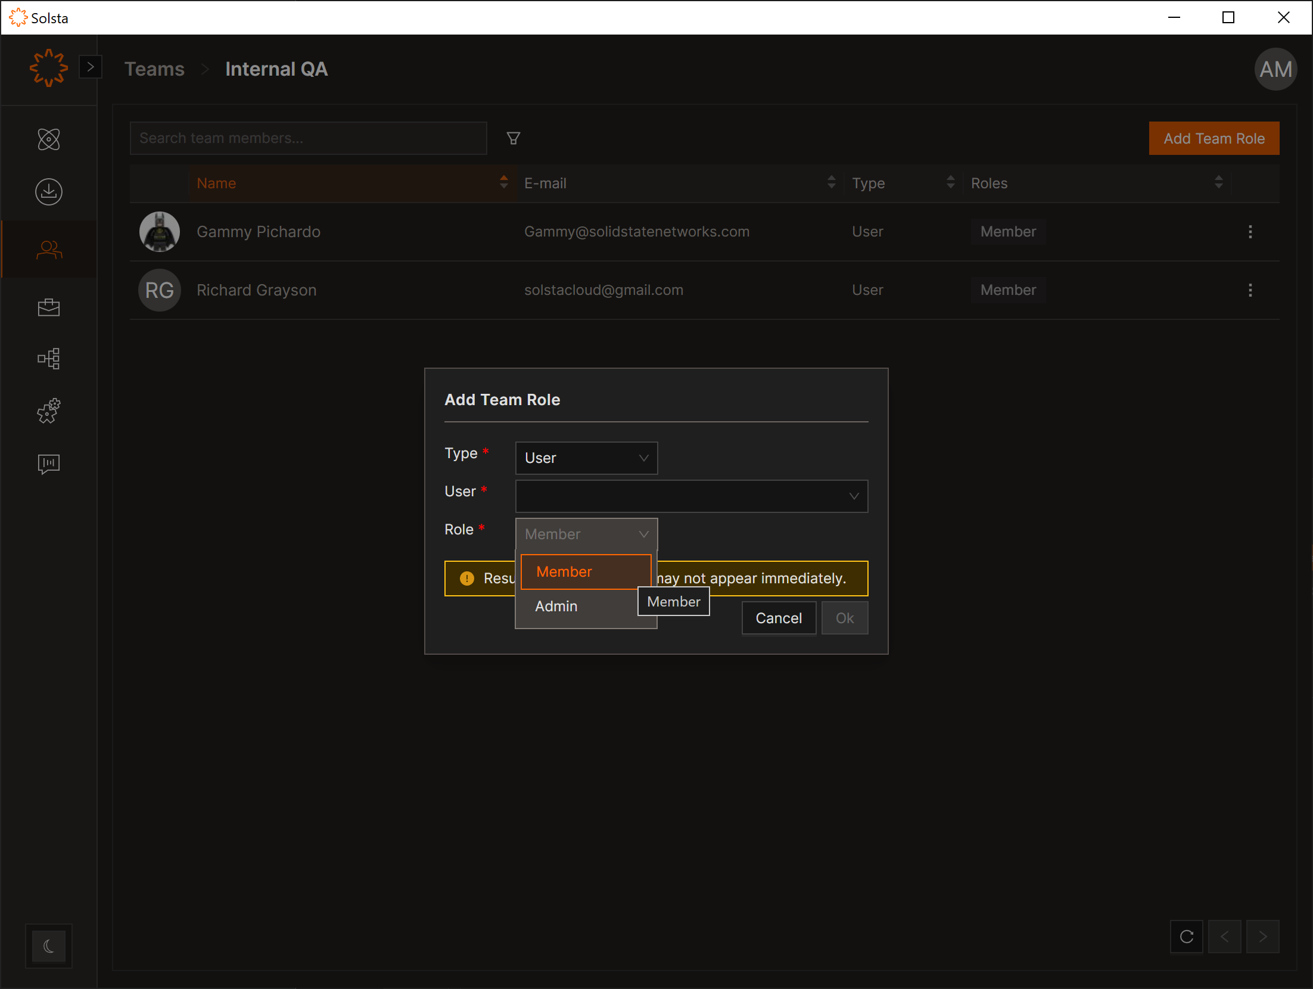This screenshot has width=1313, height=989.
Task: Click the Solsta sunburst logo in sidebar
Action: (48, 68)
